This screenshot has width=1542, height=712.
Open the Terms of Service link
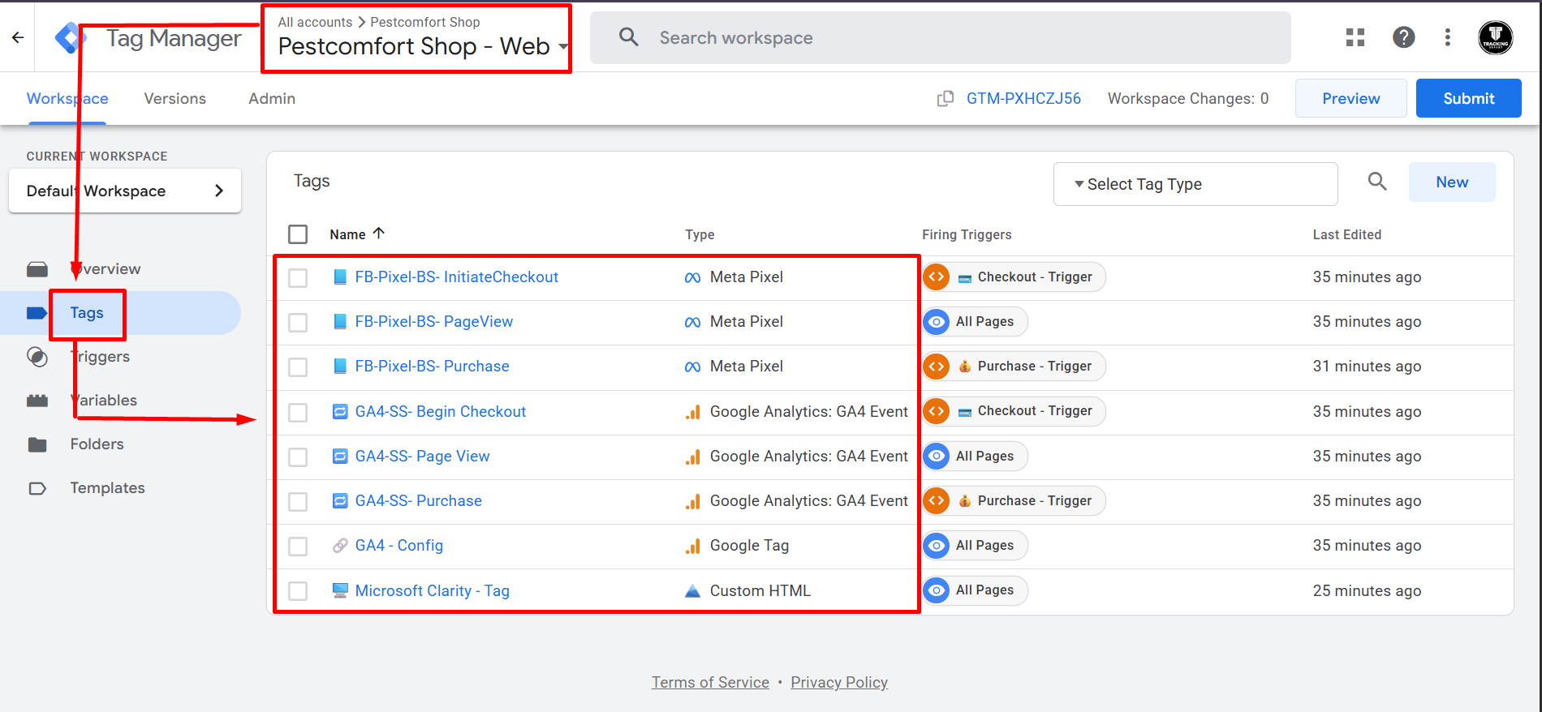coord(710,682)
